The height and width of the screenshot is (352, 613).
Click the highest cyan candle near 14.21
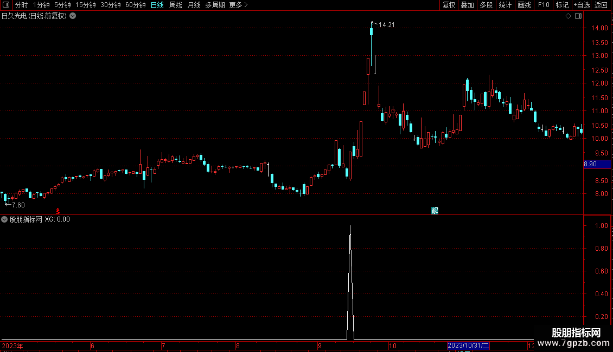tap(372, 31)
